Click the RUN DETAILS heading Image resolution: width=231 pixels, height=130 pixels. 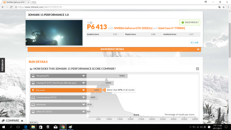(x=38, y=62)
